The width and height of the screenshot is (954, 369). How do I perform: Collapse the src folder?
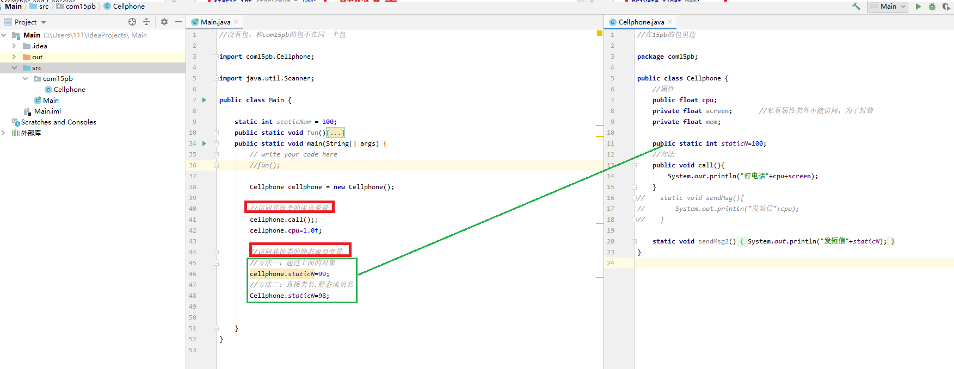(14, 68)
